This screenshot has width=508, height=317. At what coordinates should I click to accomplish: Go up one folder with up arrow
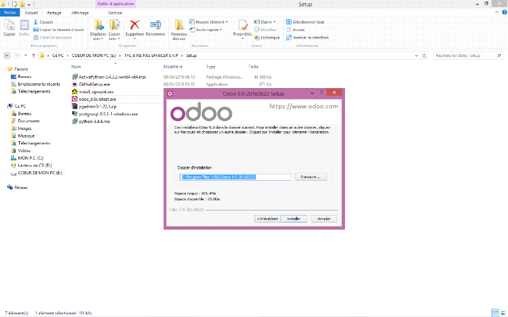[x=34, y=56]
